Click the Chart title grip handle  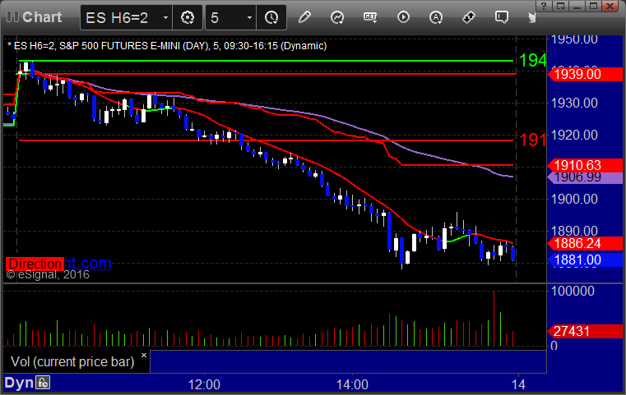point(12,17)
